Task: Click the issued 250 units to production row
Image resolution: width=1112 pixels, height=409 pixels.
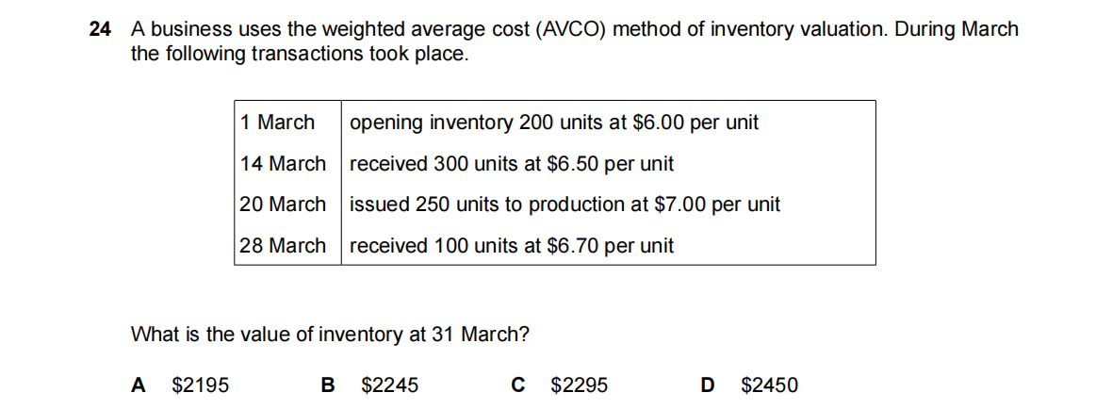Action: tap(564, 204)
